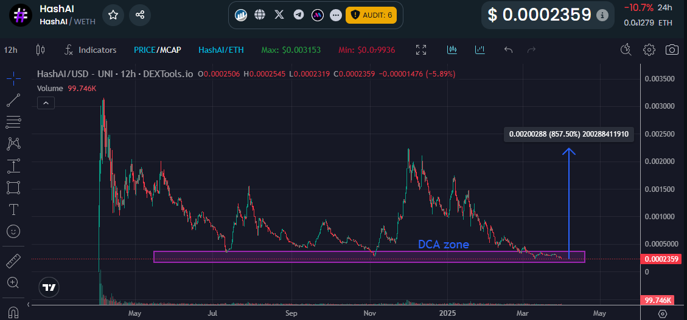Open the DEXTools chart icon in links bar
Image resolution: width=687 pixels, height=320 pixels.
point(241,15)
